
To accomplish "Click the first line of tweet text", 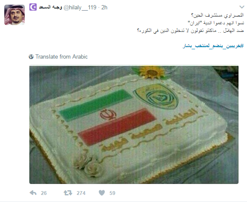I will 217,15.
